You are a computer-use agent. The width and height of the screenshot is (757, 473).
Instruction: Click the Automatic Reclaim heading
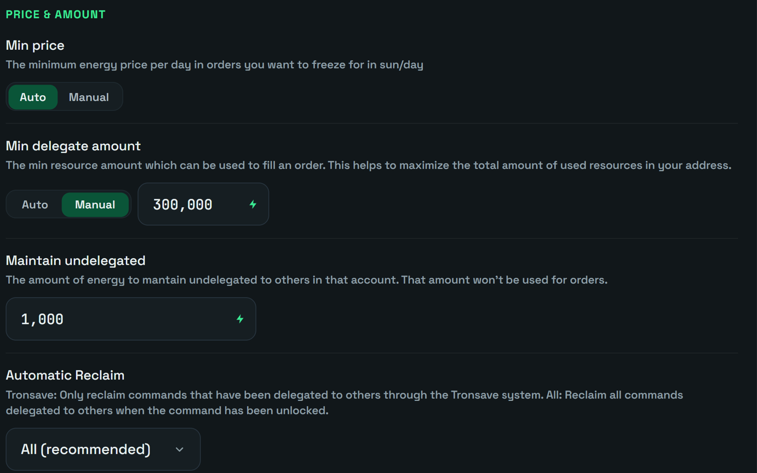coord(65,375)
